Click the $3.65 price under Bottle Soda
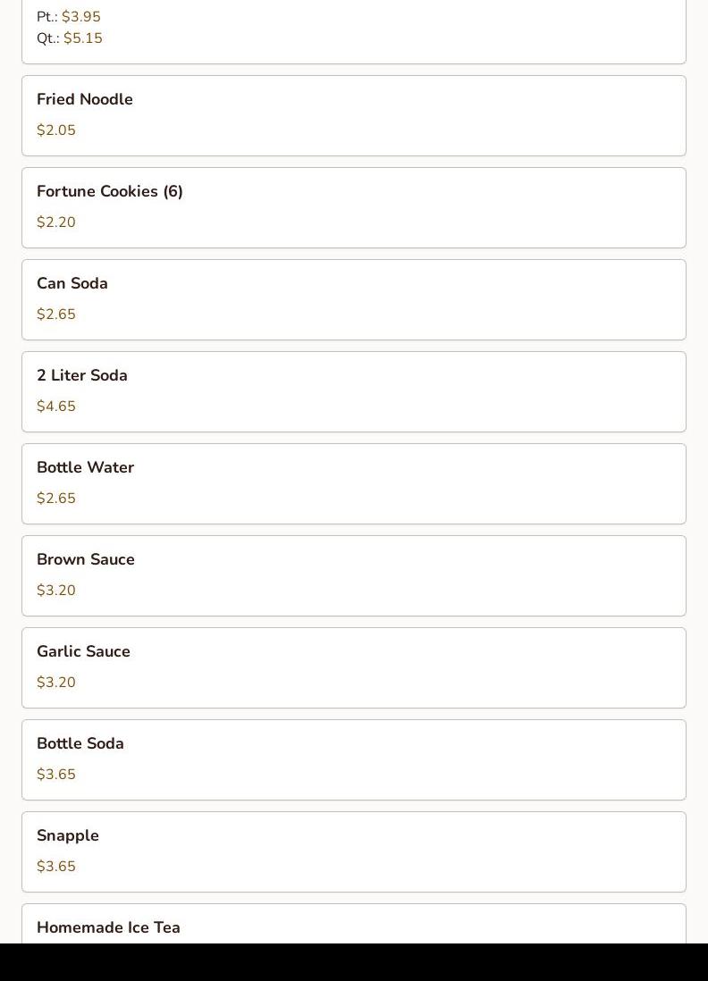 point(56,774)
